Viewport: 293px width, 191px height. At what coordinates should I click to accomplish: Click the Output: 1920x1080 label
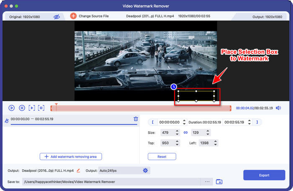pos(267,17)
